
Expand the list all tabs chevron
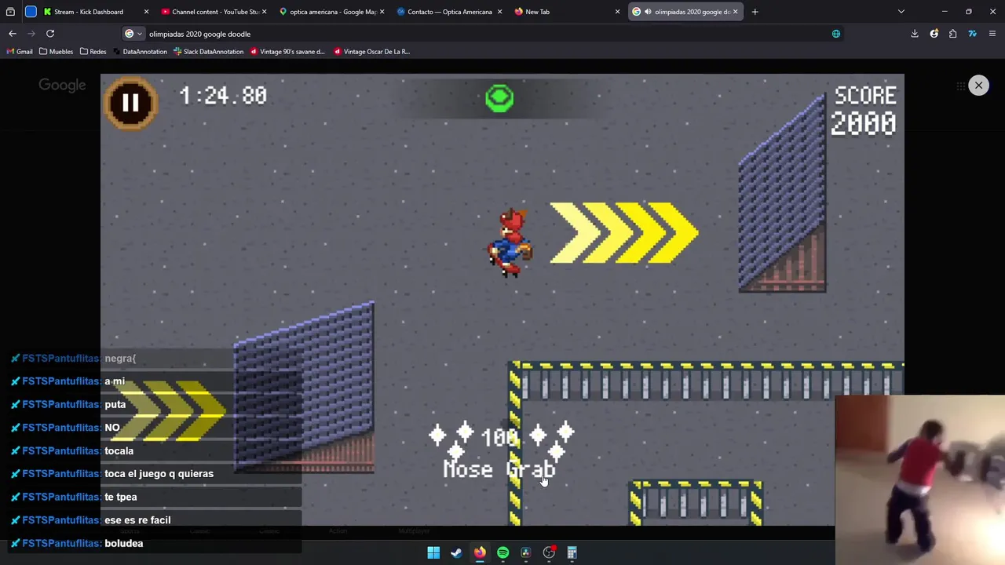(901, 12)
